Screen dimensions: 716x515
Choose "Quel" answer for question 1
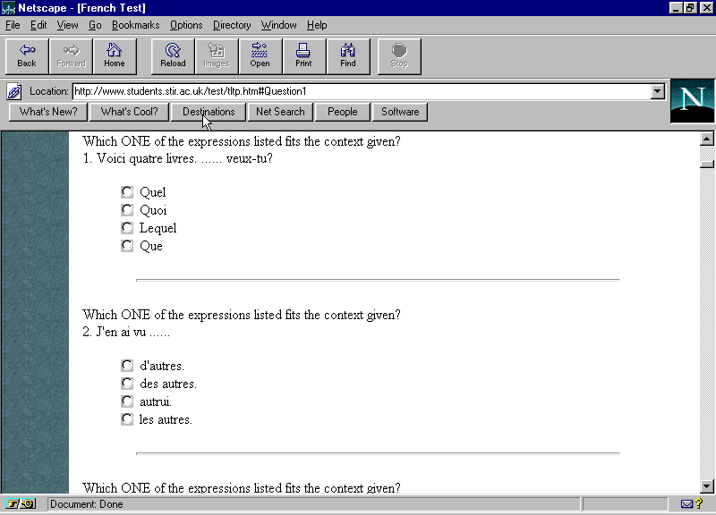pos(127,192)
